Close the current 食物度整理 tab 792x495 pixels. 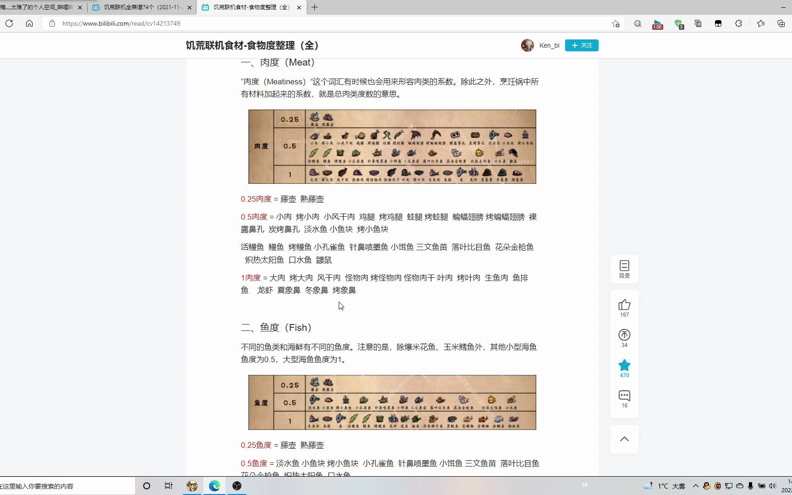coord(299,7)
